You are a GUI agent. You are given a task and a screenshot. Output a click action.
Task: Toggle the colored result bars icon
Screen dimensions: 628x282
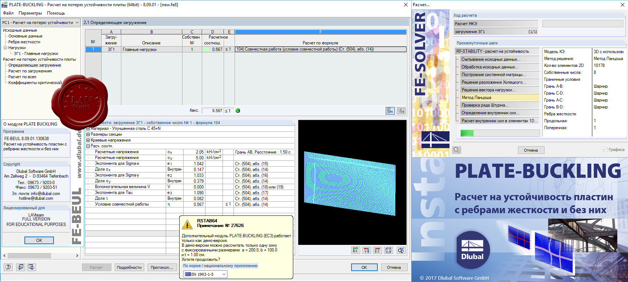(390, 111)
